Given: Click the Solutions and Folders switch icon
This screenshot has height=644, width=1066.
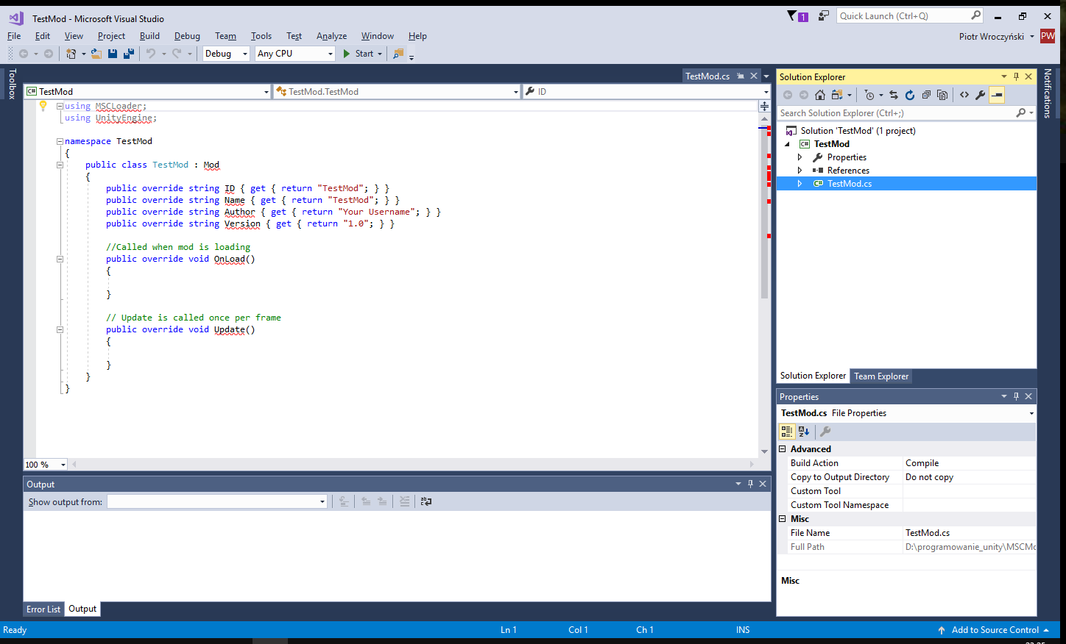Looking at the screenshot, I should [837, 95].
